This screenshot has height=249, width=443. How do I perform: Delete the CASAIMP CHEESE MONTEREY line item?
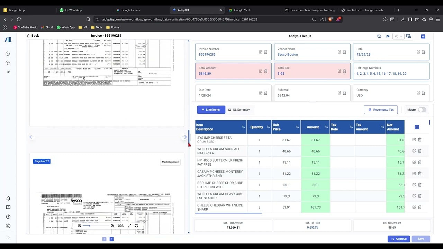point(419,173)
